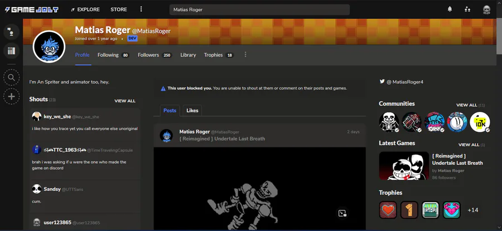Open the Sandsy username link
The width and height of the screenshot is (502, 231).
pos(52,189)
